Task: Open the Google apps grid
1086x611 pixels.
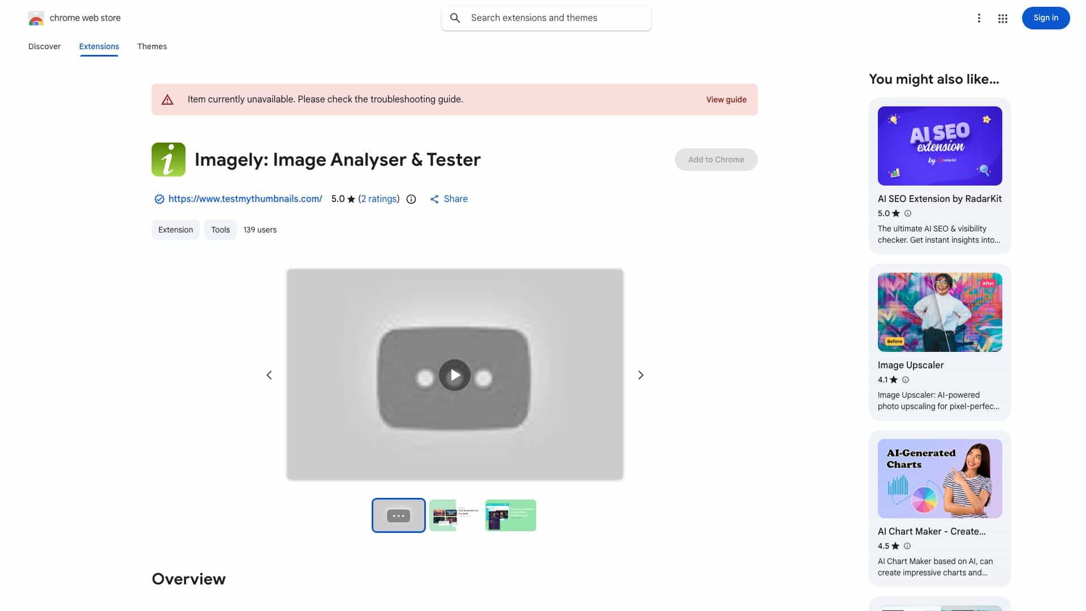Action: (1002, 18)
